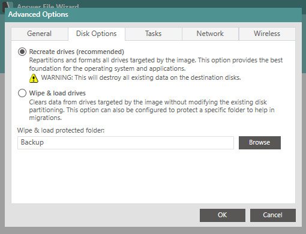Go to the Network tab
Screen dimensions: 306x234
tap(210, 34)
